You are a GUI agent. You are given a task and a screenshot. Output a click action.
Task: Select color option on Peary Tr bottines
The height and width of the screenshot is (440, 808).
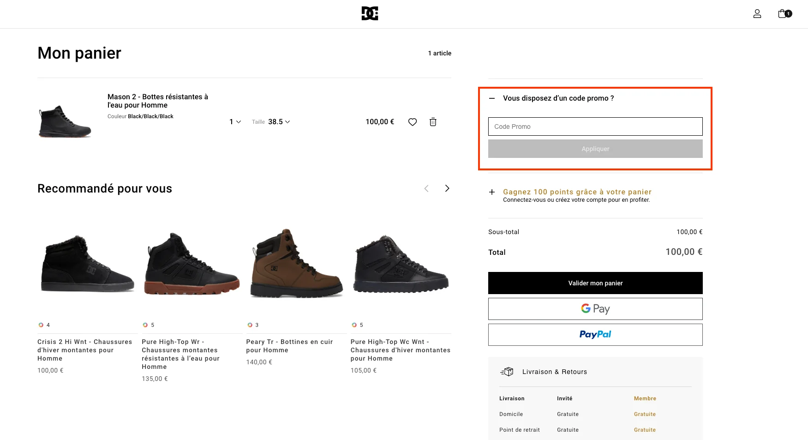coord(250,325)
